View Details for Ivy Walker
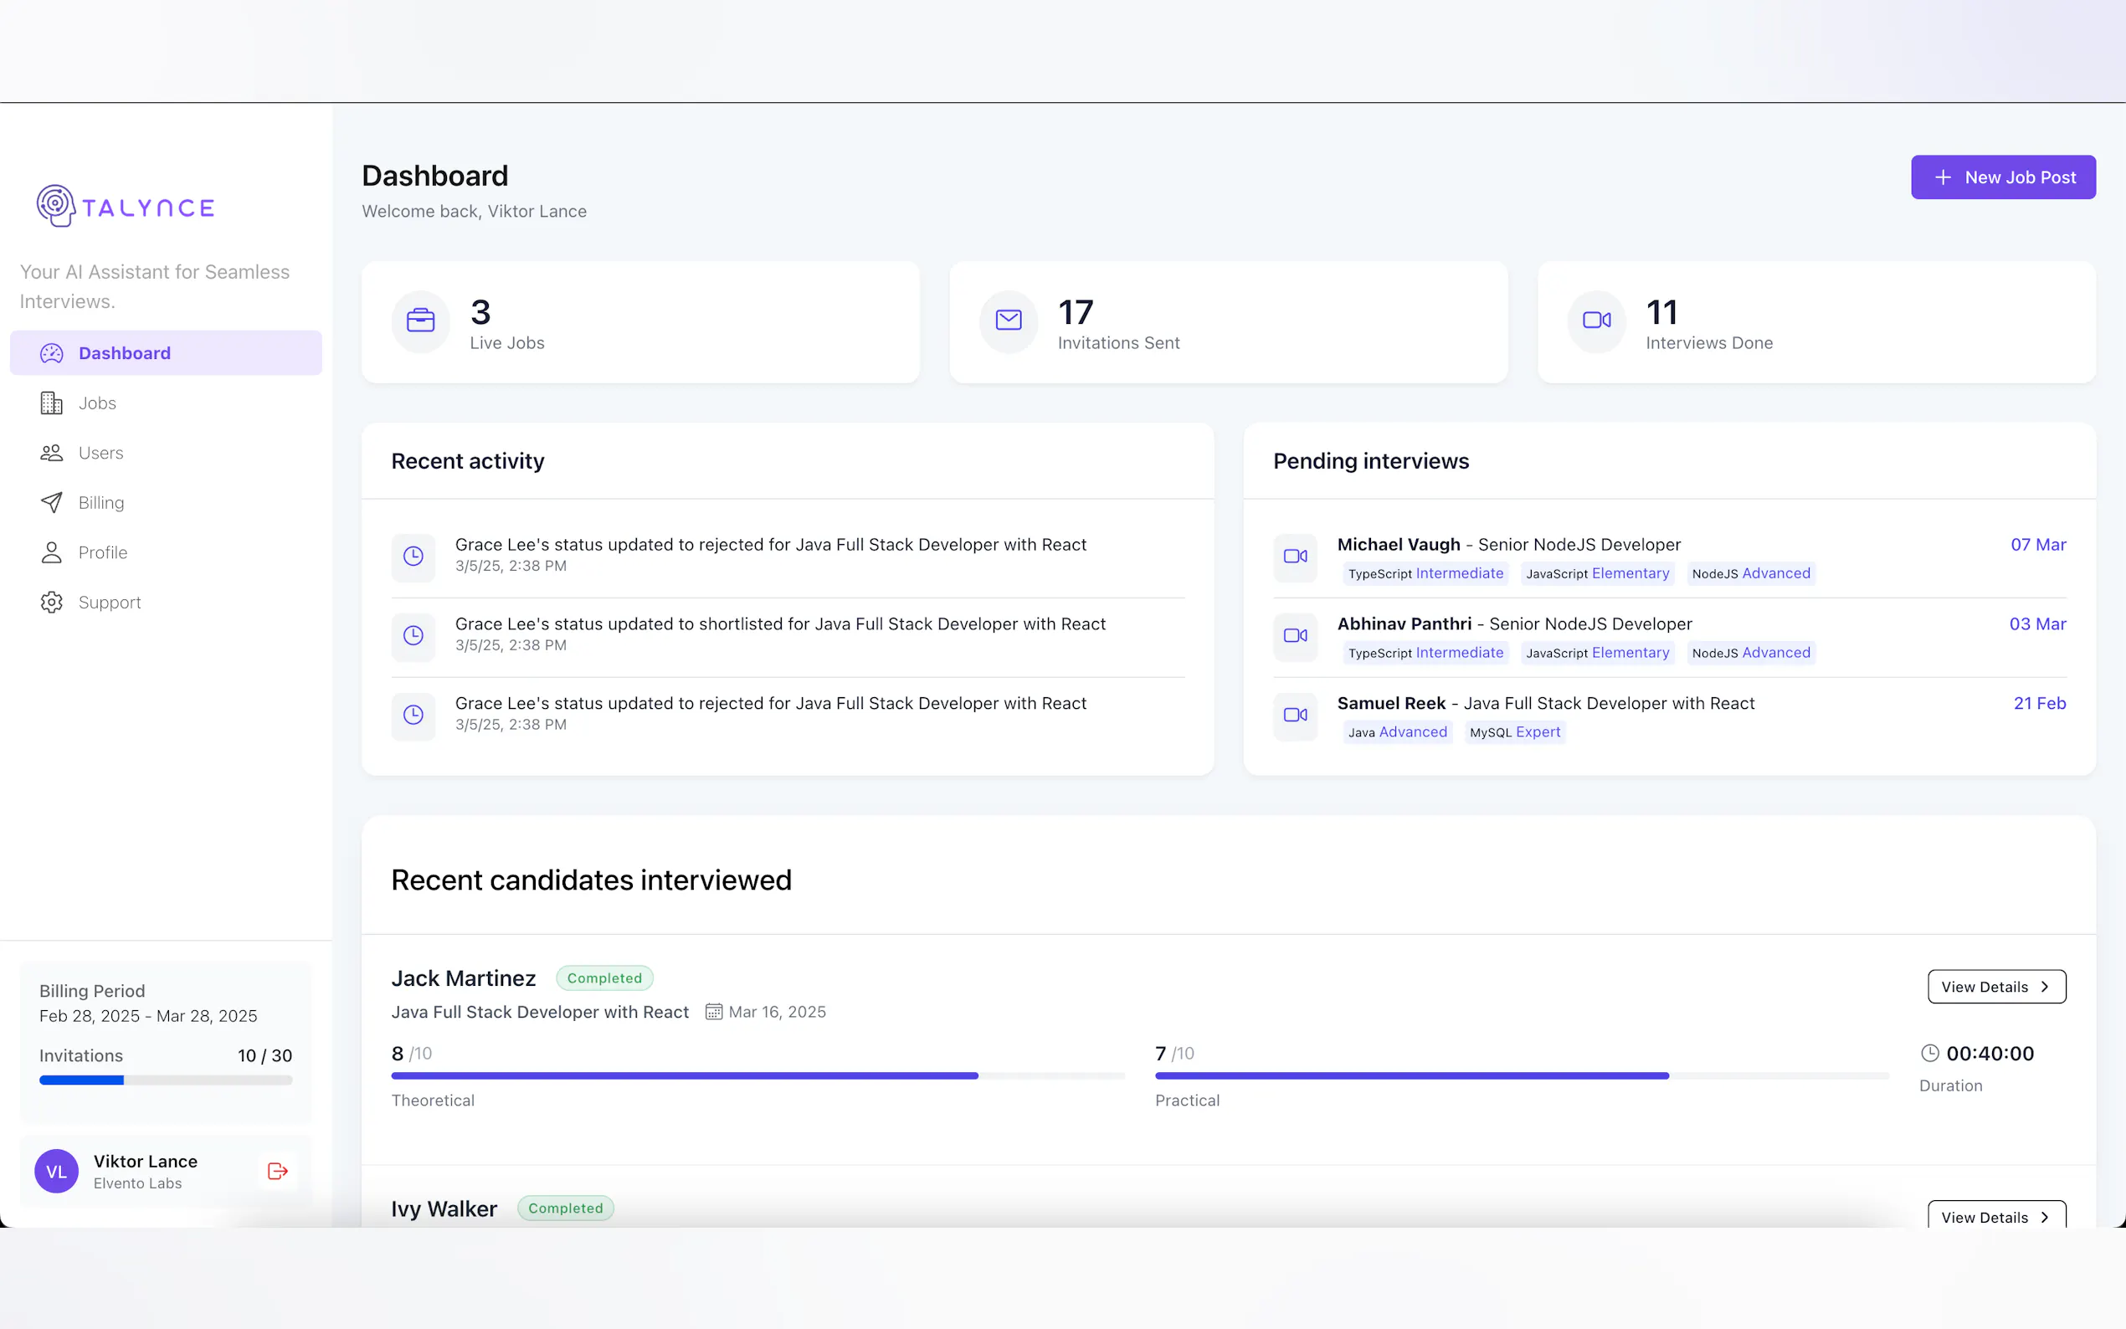Image resolution: width=2126 pixels, height=1329 pixels. pos(1995,1217)
